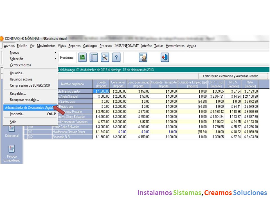Choose Cerrar empresa from Archivo menu

[x=30, y=65]
